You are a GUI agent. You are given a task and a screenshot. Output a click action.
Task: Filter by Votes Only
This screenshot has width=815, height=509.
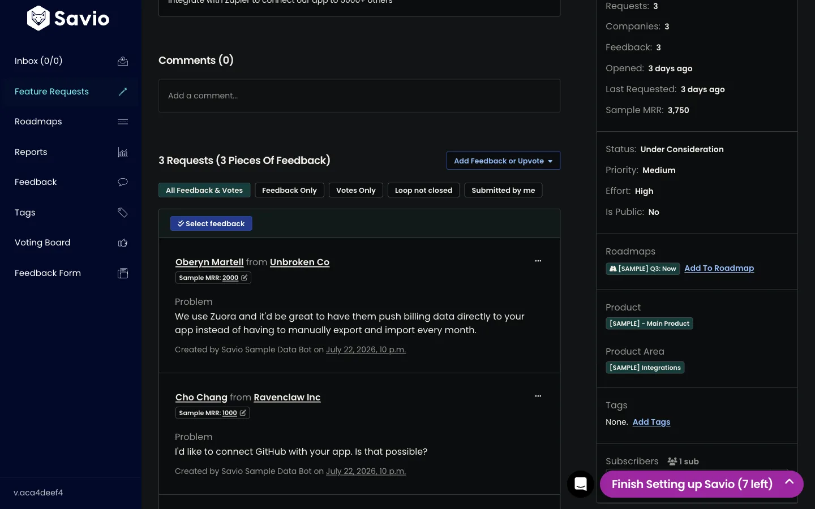pos(356,191)
